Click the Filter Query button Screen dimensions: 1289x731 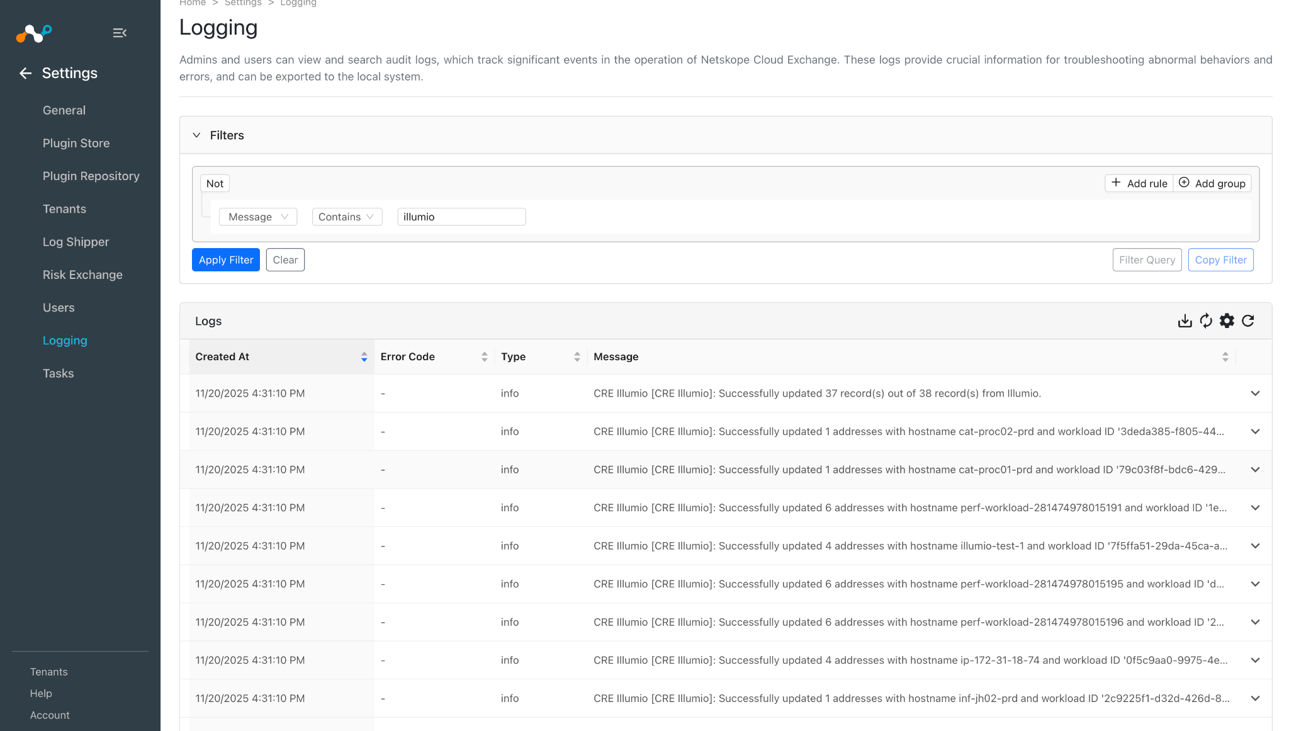(1147, 260)
